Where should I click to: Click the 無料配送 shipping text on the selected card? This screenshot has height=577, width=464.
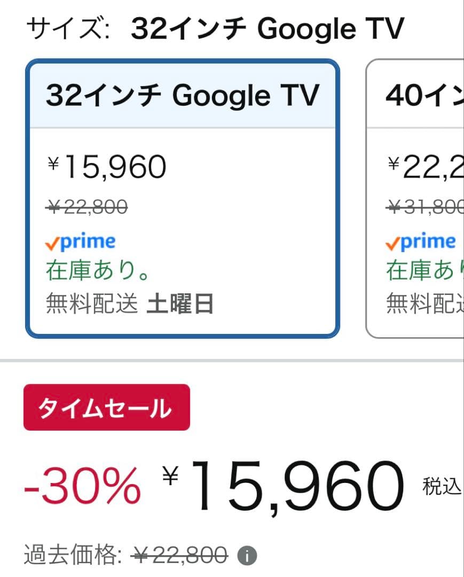[91, 303]
